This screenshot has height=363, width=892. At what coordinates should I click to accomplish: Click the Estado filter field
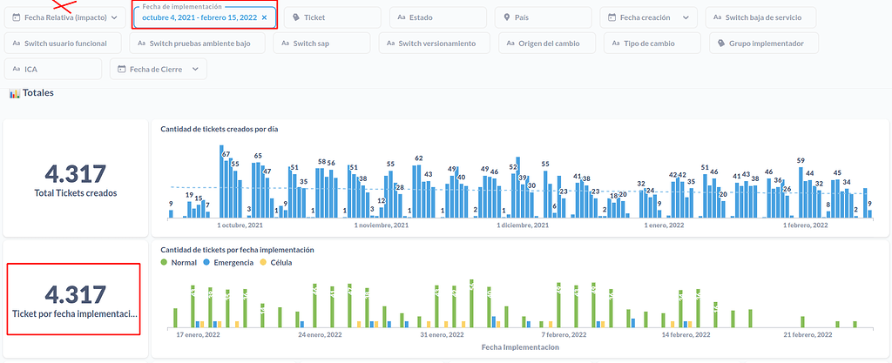pos(438,17)
